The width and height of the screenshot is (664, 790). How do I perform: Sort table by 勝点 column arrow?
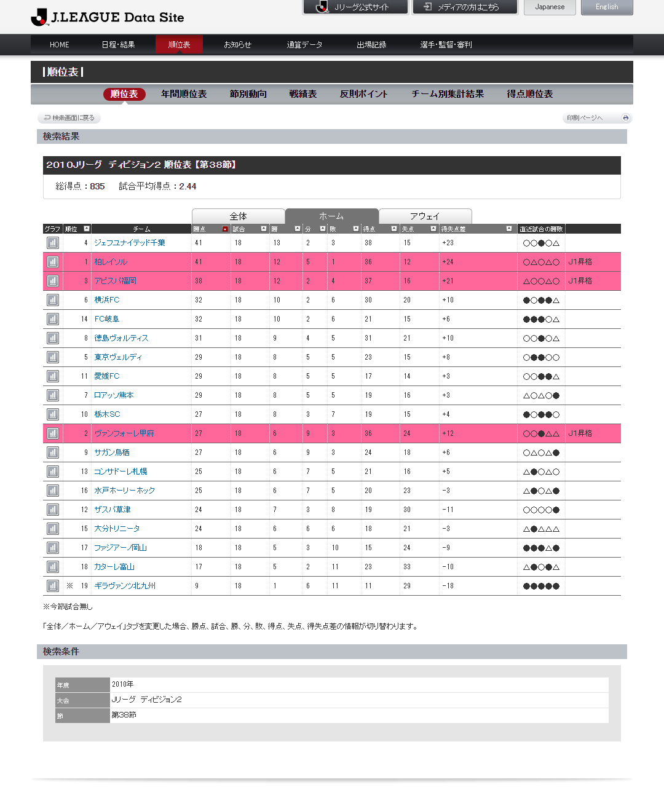[225, 229]
